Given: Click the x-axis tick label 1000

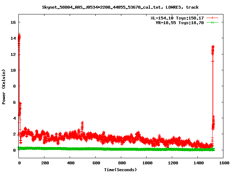Looking at the screenshot, I should tap(147, 163).
